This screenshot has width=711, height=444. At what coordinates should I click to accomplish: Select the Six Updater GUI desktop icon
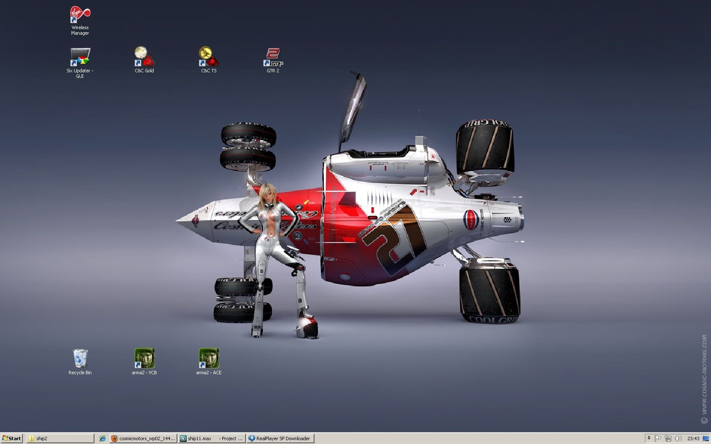point(80,58)
